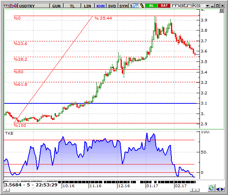Open the SVD menu item
The width and height of the screenshot is (228, 195).
point(112,6)
